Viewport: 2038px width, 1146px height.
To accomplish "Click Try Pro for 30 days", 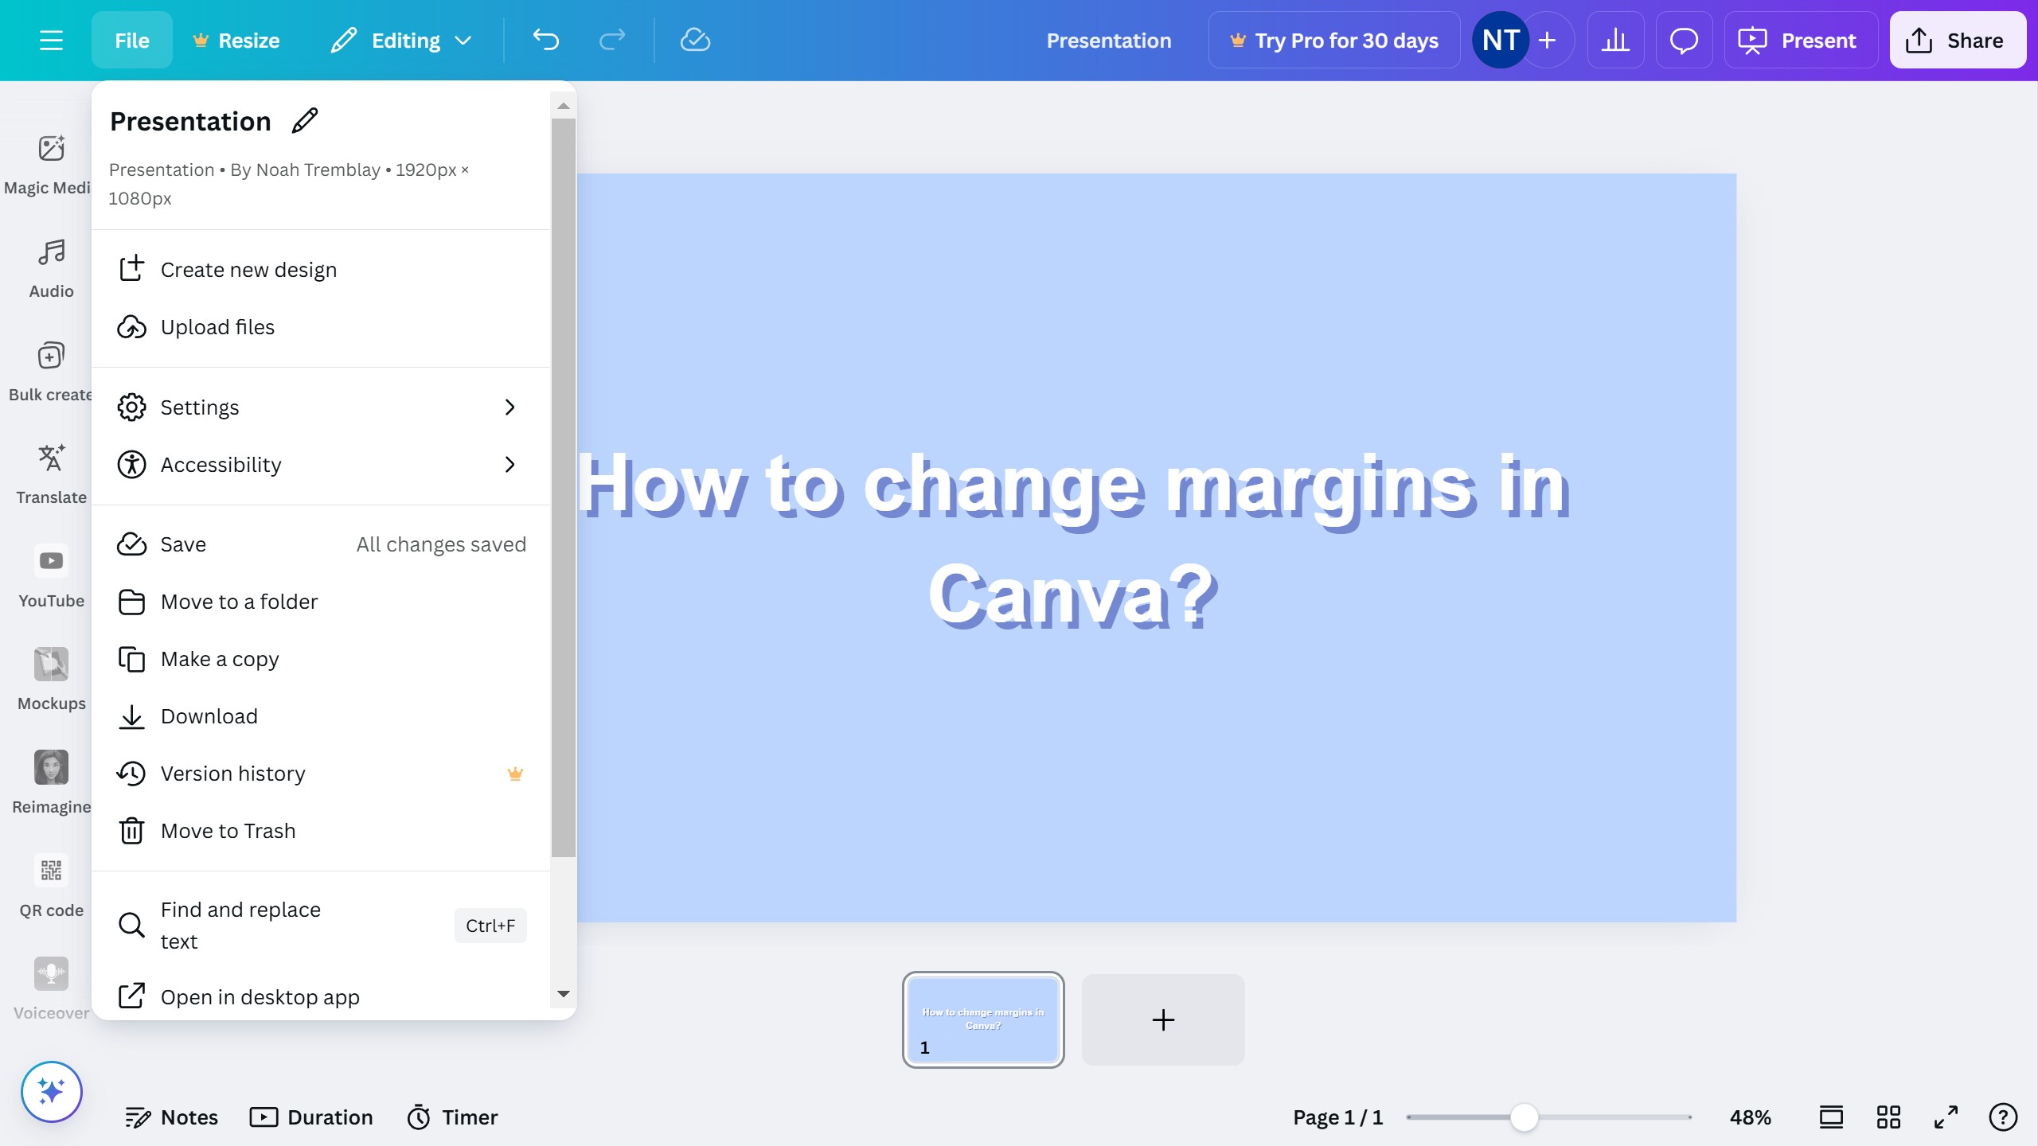I will pyautogui.click(x=1334, y=40).
